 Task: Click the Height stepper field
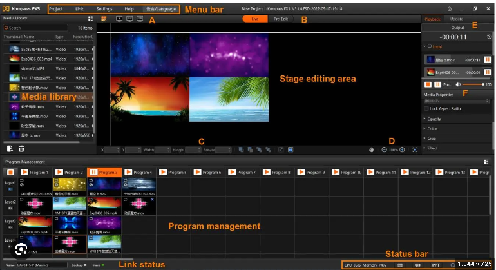pyautogui.click(x=193, y=150)
